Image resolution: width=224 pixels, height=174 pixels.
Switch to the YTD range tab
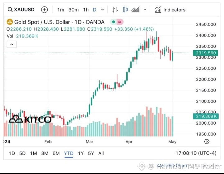point(69,153)
